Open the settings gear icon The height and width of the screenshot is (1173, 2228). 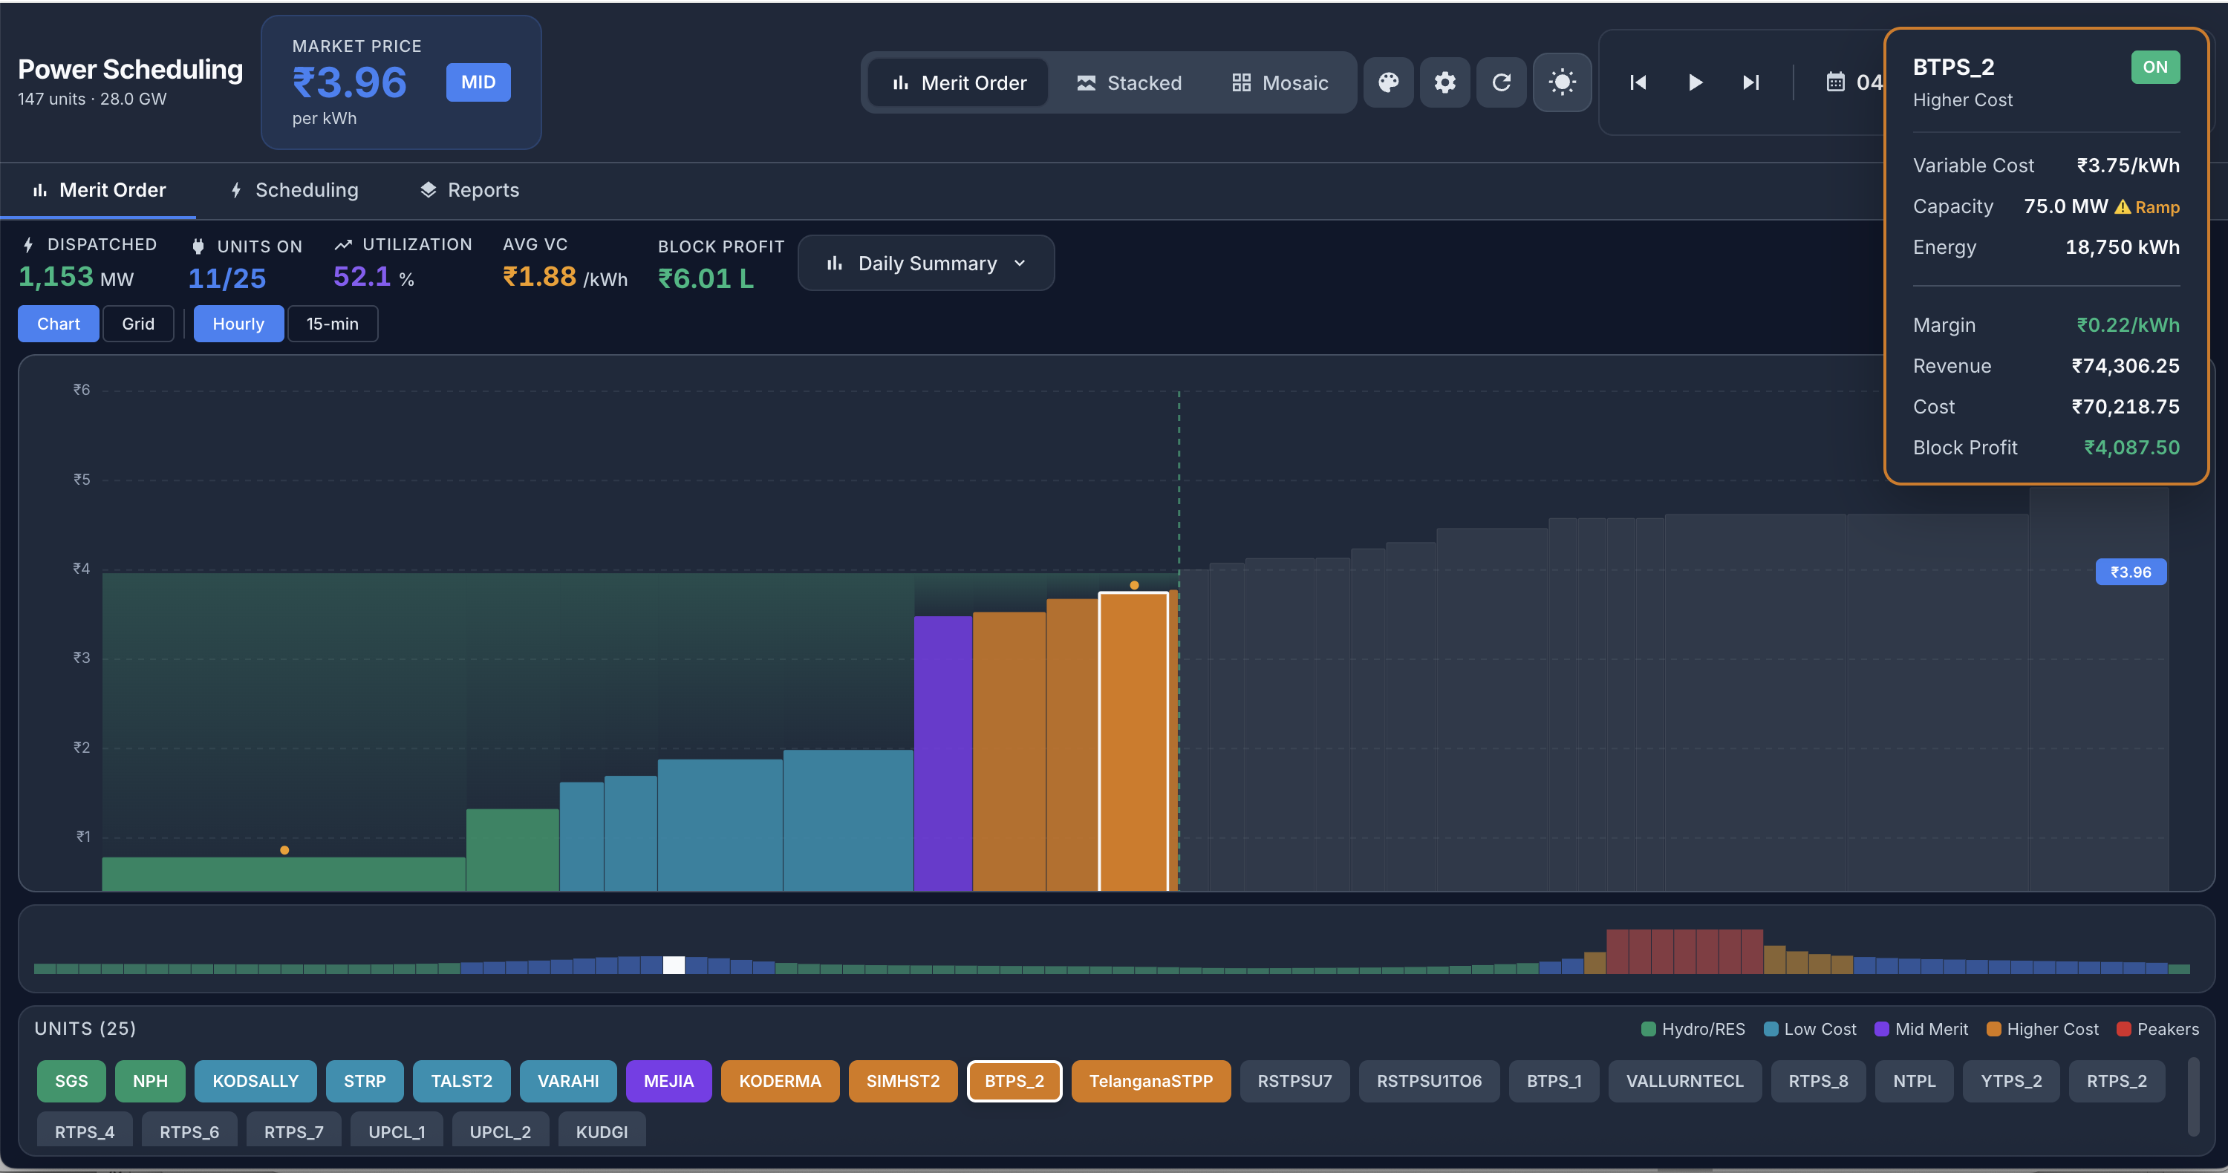(1444, 82)
